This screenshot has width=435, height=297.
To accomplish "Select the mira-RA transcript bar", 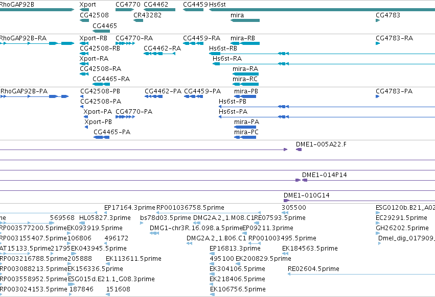I will coord(245,74).
